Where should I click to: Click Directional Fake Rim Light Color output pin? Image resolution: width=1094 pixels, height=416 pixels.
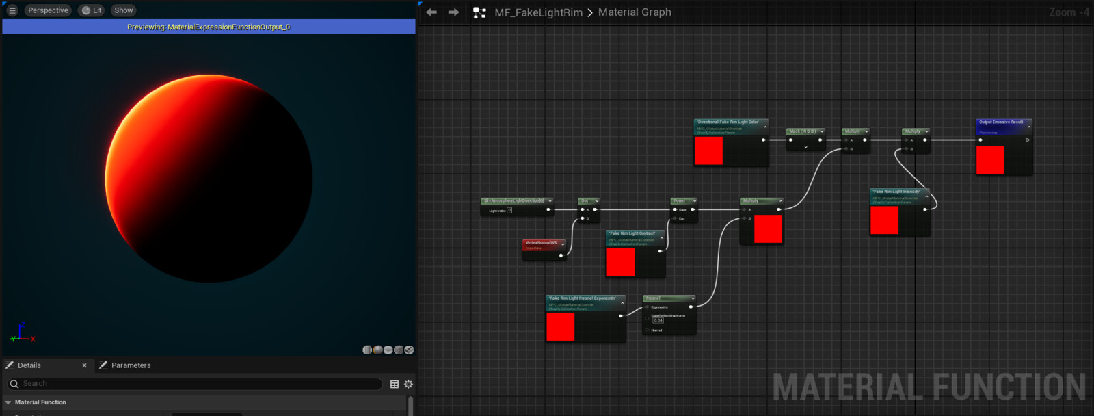click(764, 140)
